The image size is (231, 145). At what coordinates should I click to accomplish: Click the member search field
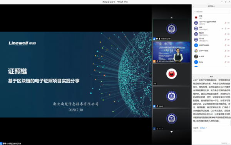pos(211,12)
